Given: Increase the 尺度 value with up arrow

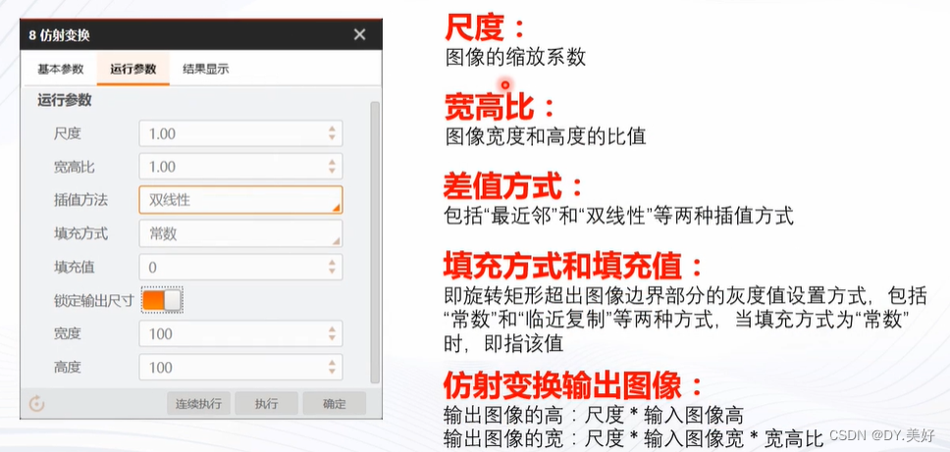Looking at the screenshot, I should (332, 128).
